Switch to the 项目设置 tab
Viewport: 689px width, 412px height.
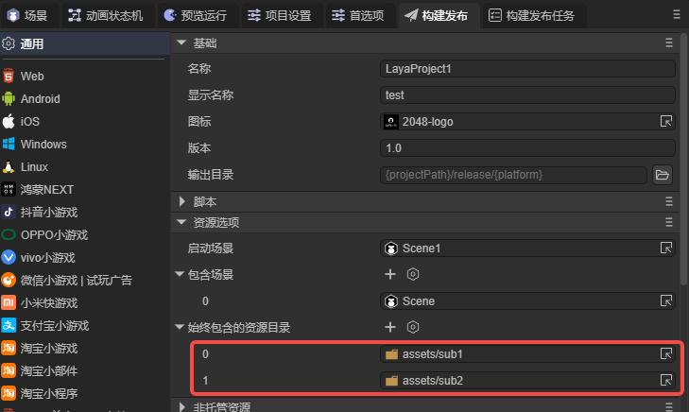[283, 15]
